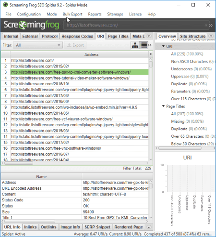
Task: Switch to the Page Titles tab
Action: [x=118, y=36]
